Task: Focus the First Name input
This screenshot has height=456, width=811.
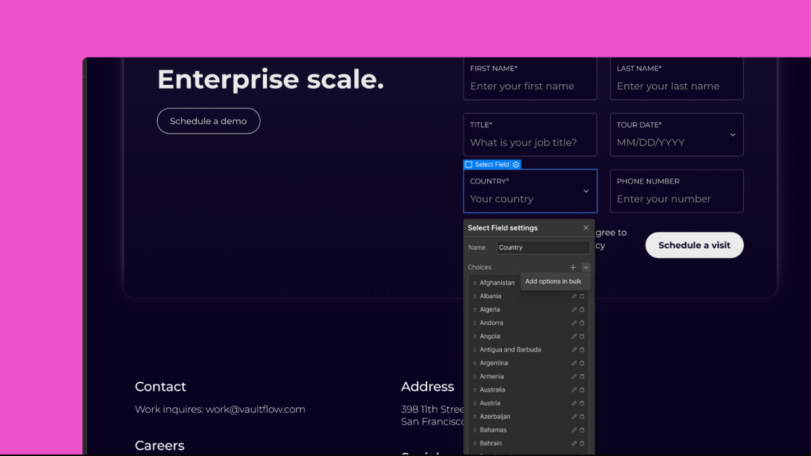Action: pyautogui.click(x=530, y=79)
